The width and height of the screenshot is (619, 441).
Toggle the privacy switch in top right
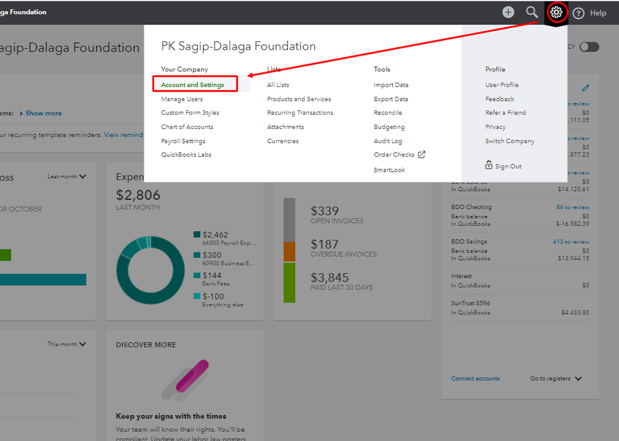pyautogui.click(x=589, y=47)
